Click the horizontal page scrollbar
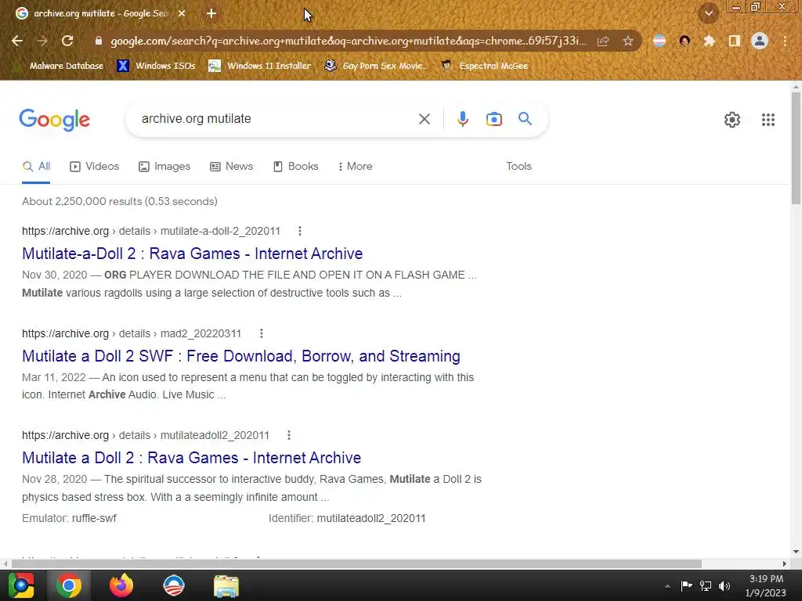Viewport: 802px width, 601px height. point(356,563)
